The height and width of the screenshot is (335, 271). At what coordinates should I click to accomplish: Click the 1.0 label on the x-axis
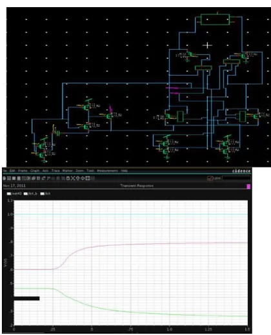[170, 329]
